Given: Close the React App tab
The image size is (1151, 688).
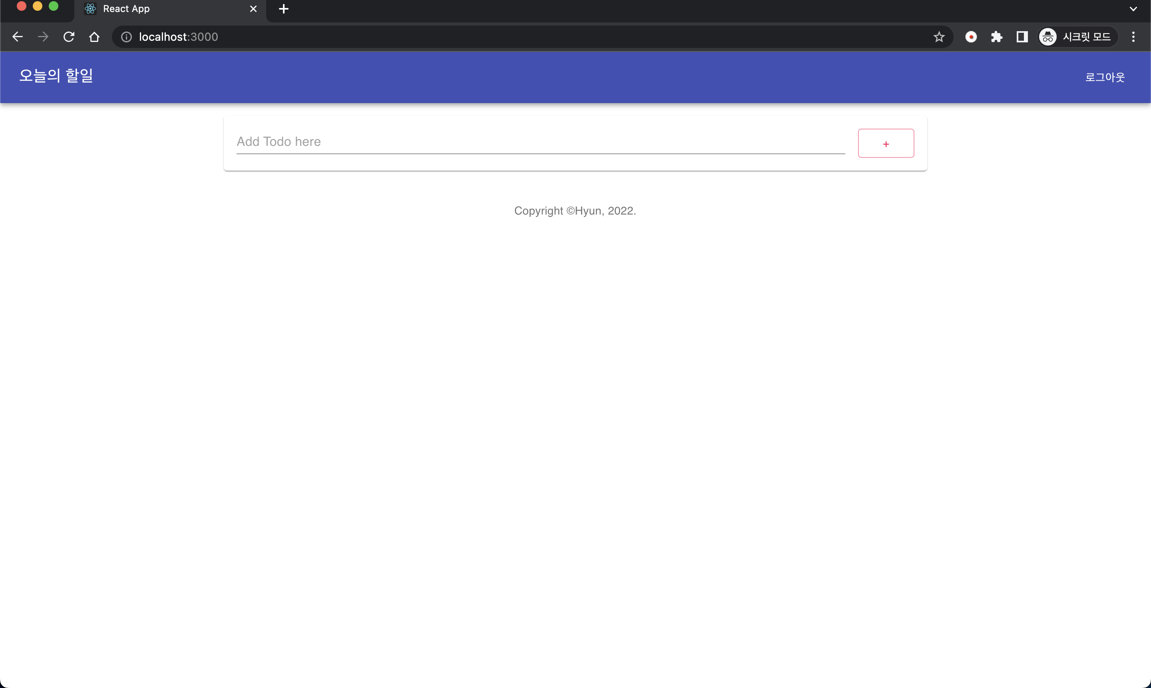Looking at the screenshot, I should pyautogui.click(x=253, y=9).
